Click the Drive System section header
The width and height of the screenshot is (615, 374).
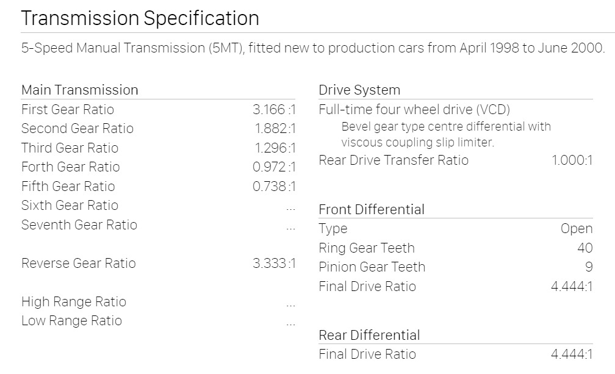pyautogui.click(x=359, y=90)
